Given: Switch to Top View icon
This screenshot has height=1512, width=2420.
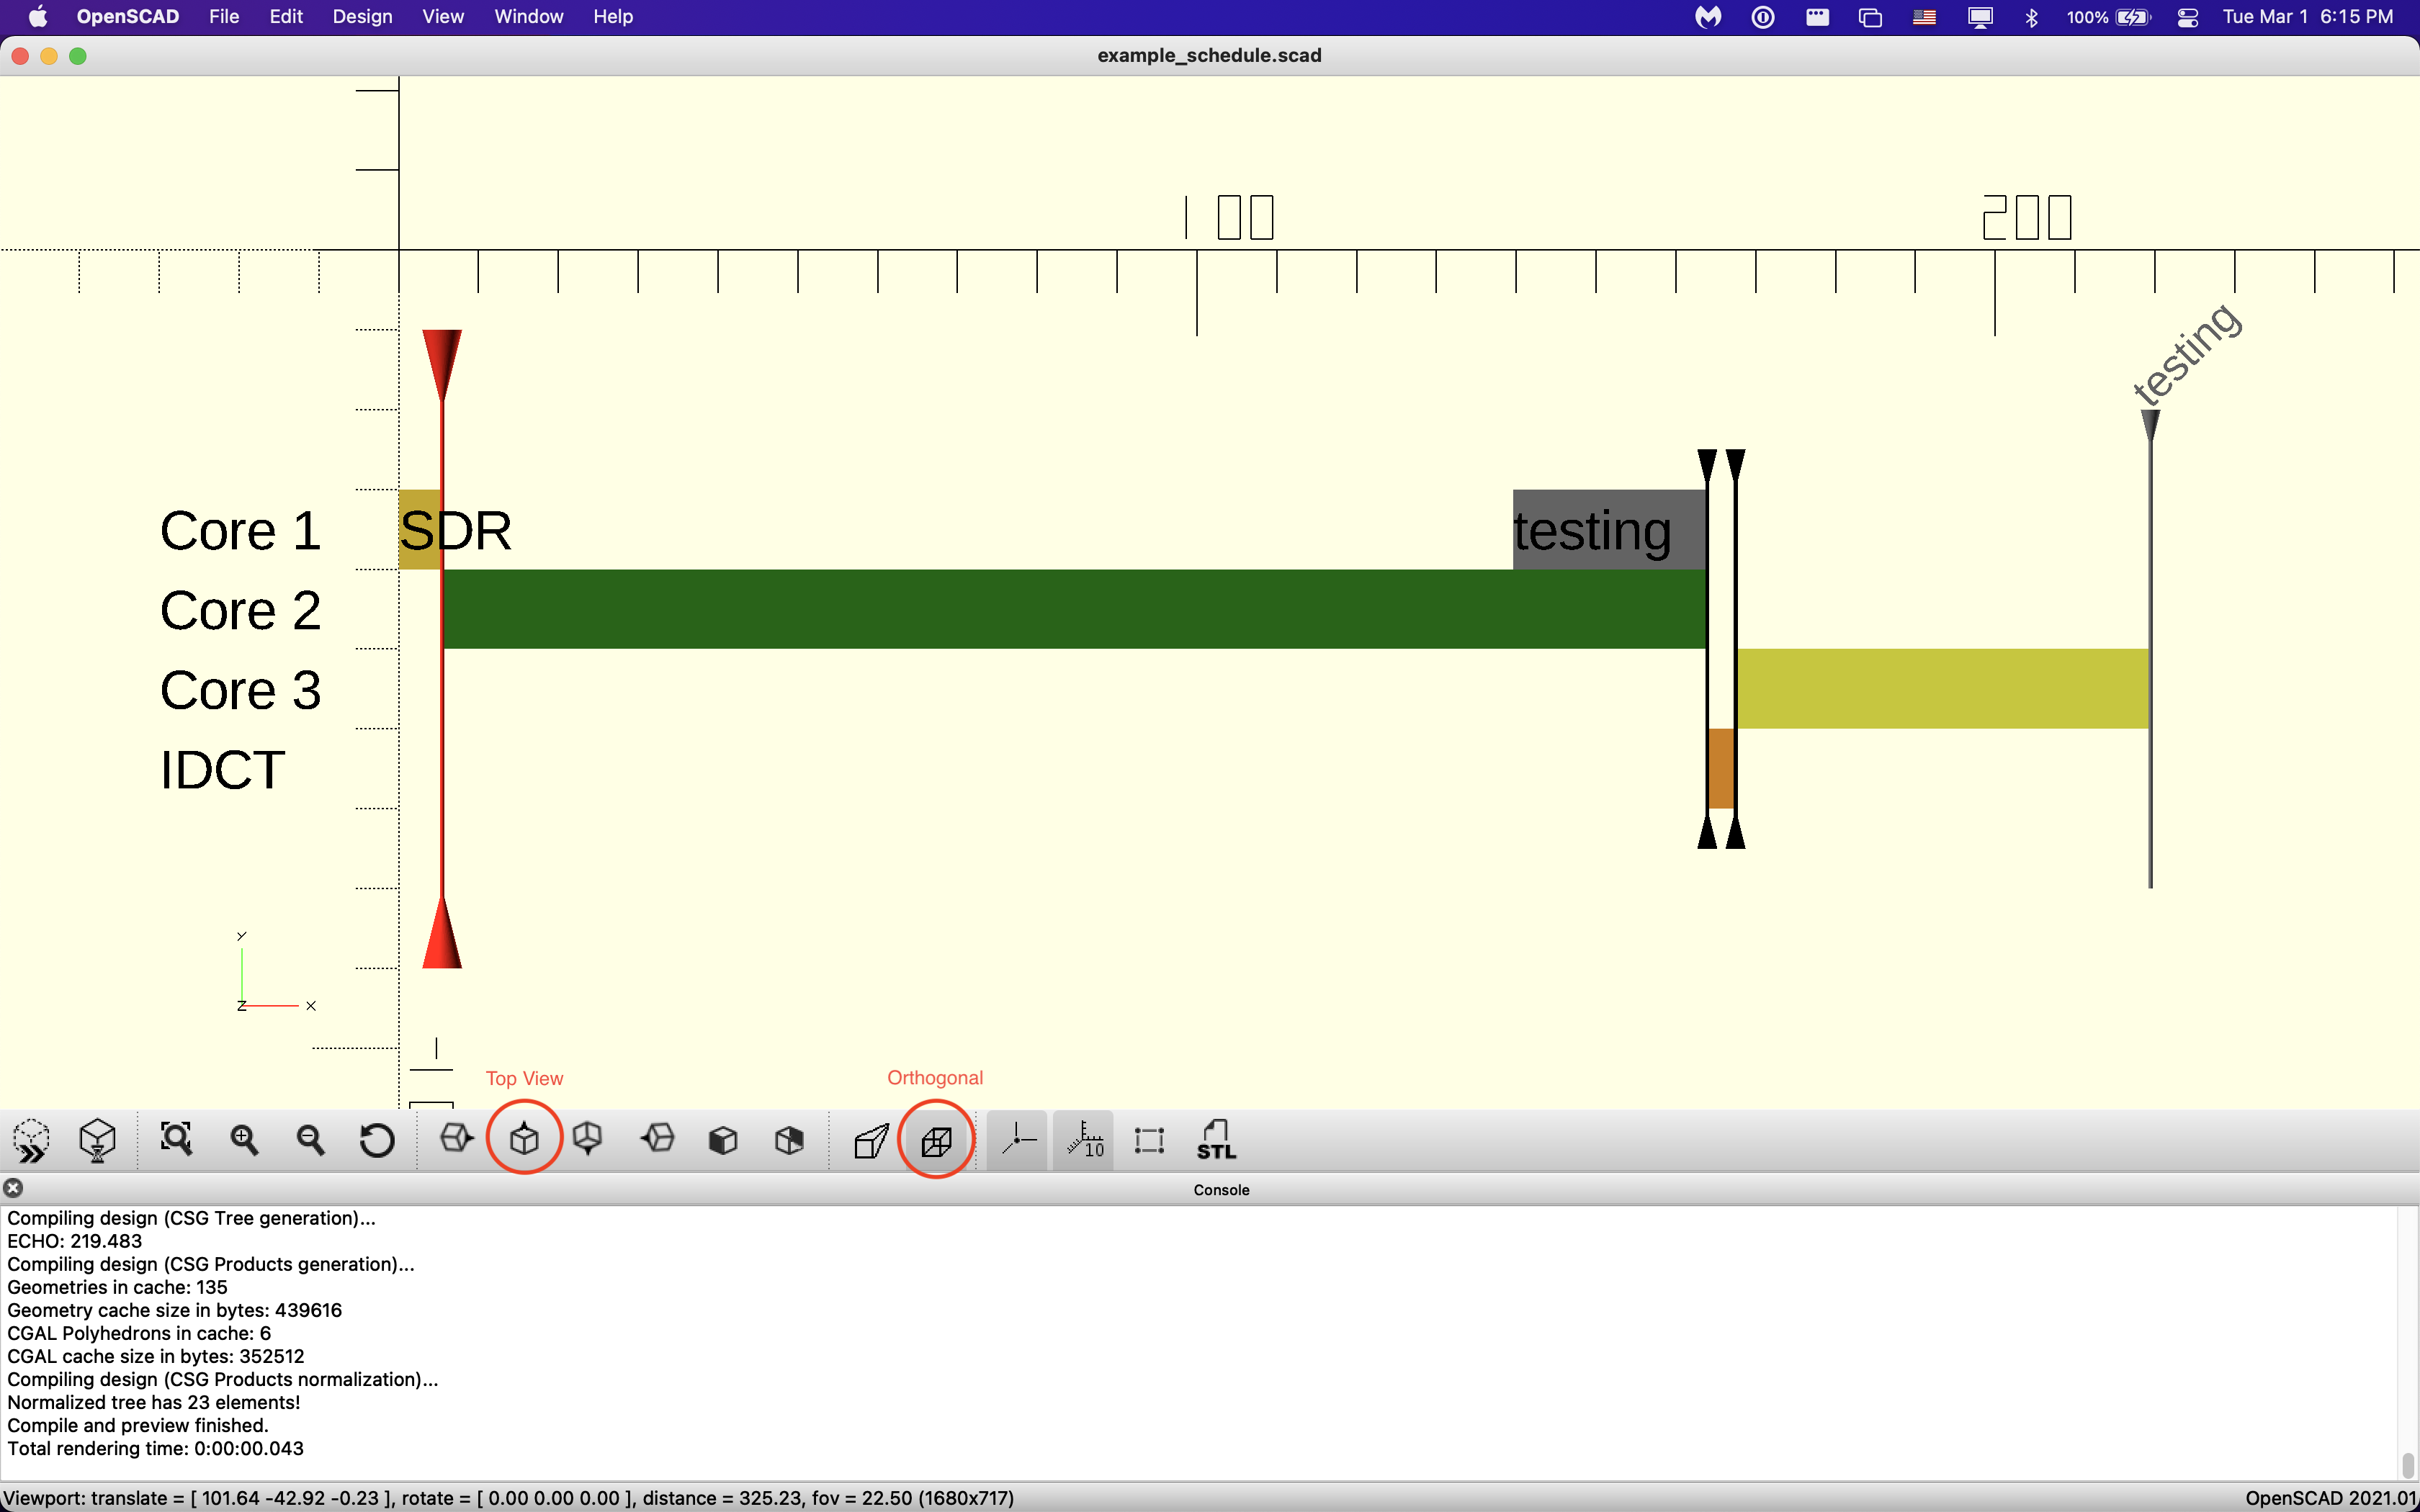Looking at the screenshot, I should coord(524,1139).
